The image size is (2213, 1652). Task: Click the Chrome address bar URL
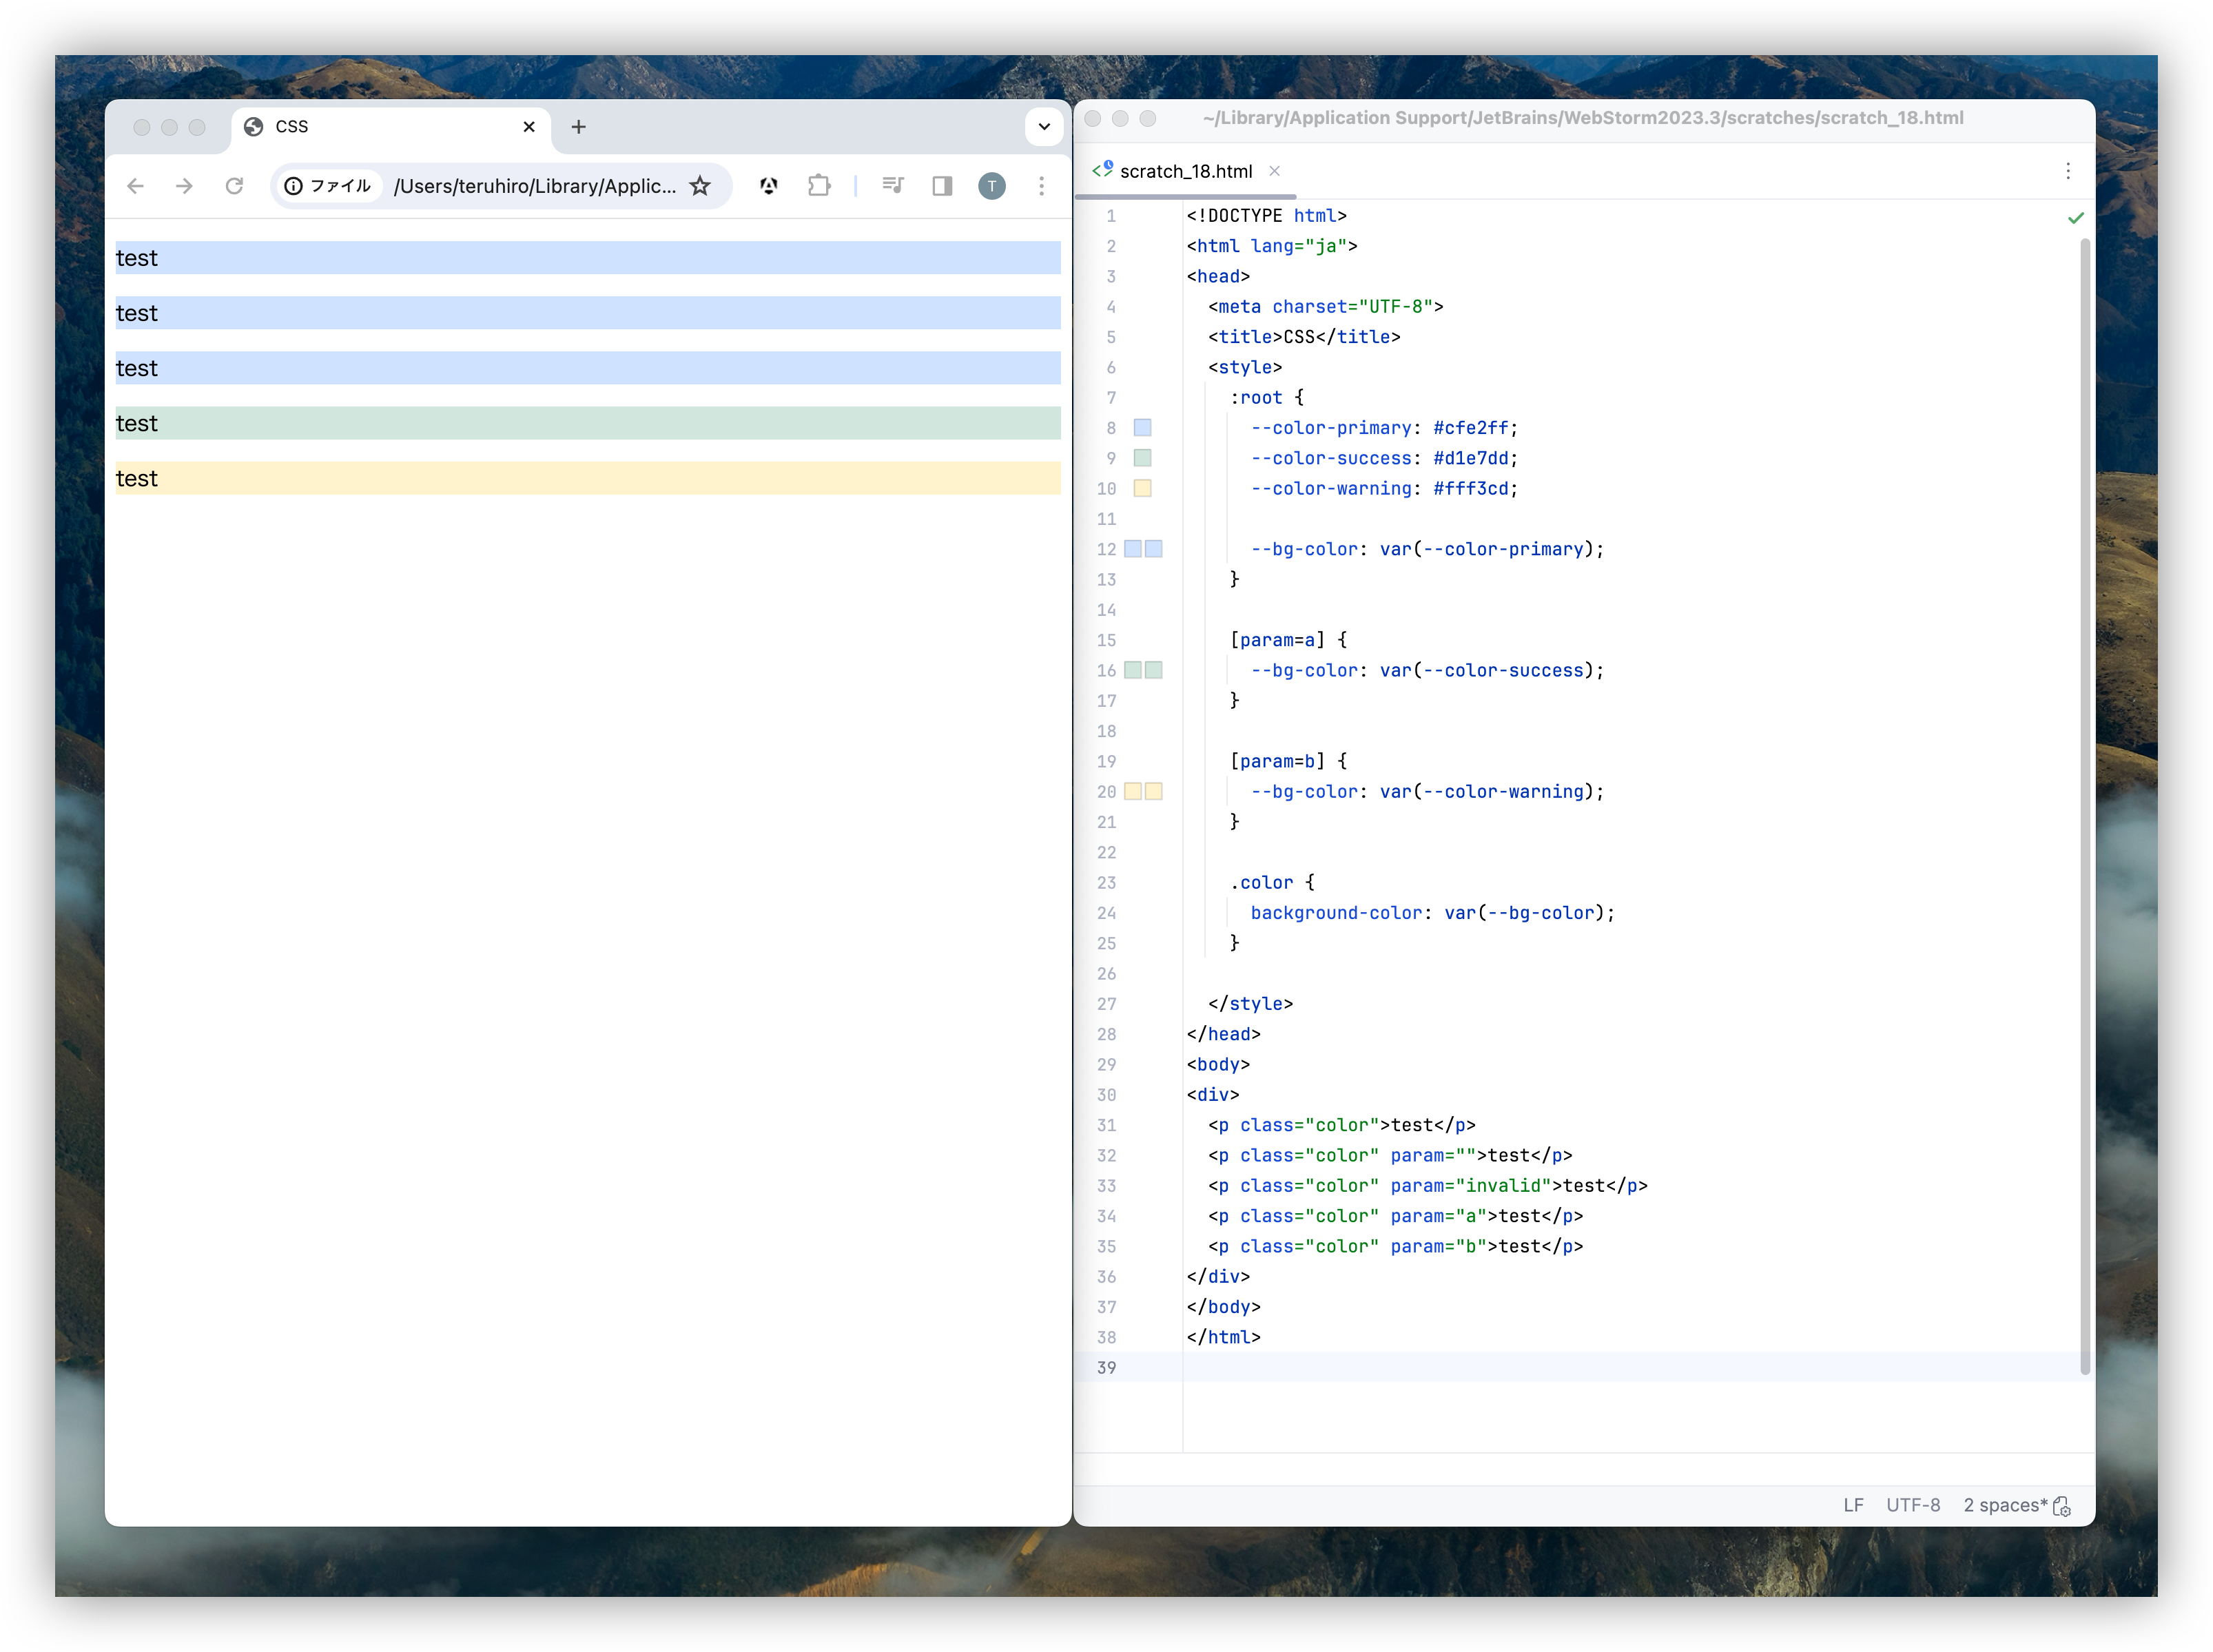click(534, 186)
